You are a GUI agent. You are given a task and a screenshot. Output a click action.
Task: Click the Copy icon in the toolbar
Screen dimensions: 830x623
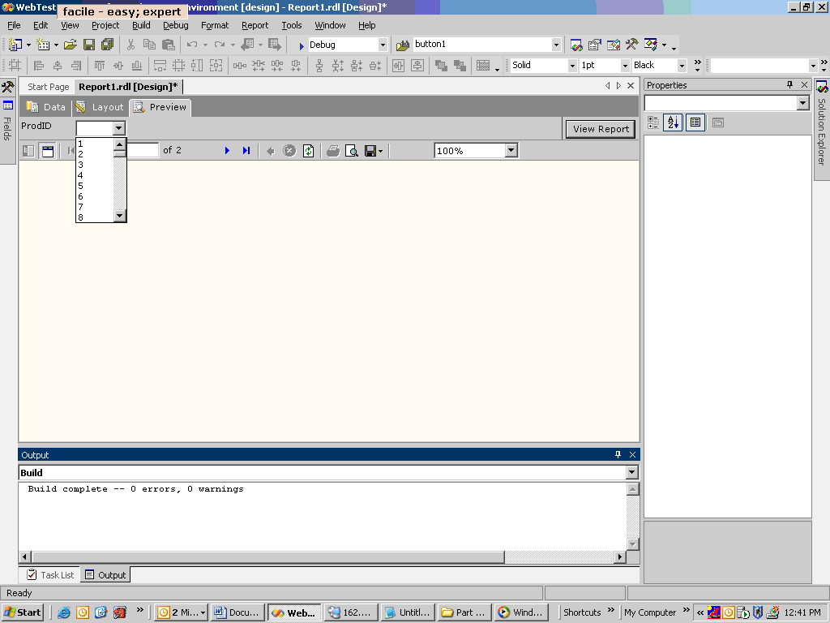149,45
